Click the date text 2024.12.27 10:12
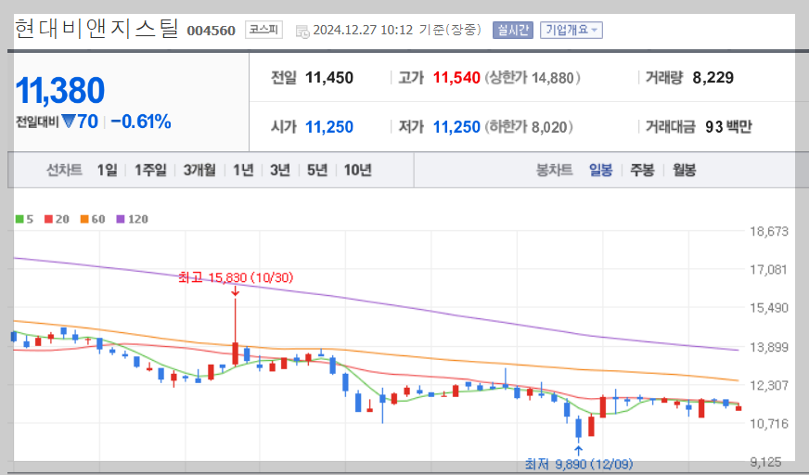The width and height of the screenshot is (809, 475). point(363,30)
